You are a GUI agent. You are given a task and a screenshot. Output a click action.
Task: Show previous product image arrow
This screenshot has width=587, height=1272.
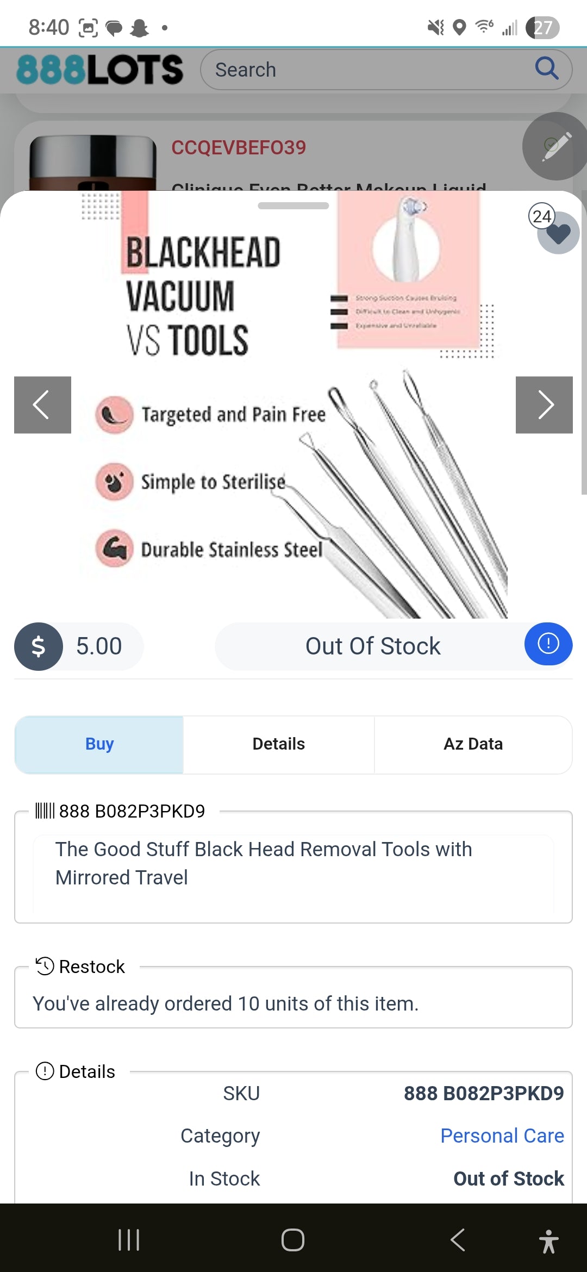point(42,405)
